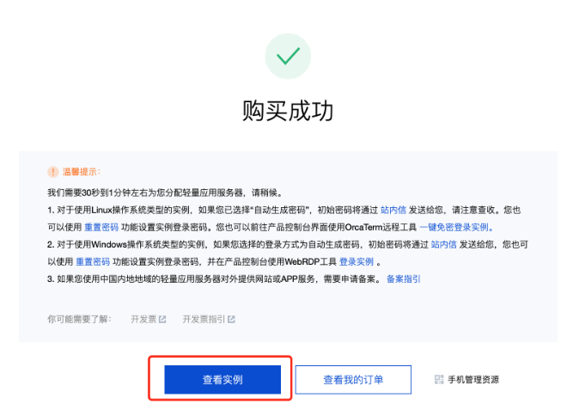Open 重置密码 link in the Linux instructions
573x410 pixels.
(101, 227)
